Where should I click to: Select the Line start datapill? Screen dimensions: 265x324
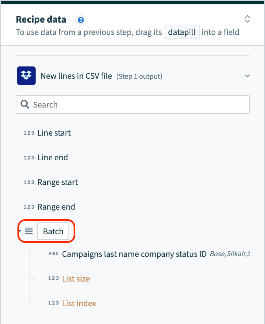point(53,133)
